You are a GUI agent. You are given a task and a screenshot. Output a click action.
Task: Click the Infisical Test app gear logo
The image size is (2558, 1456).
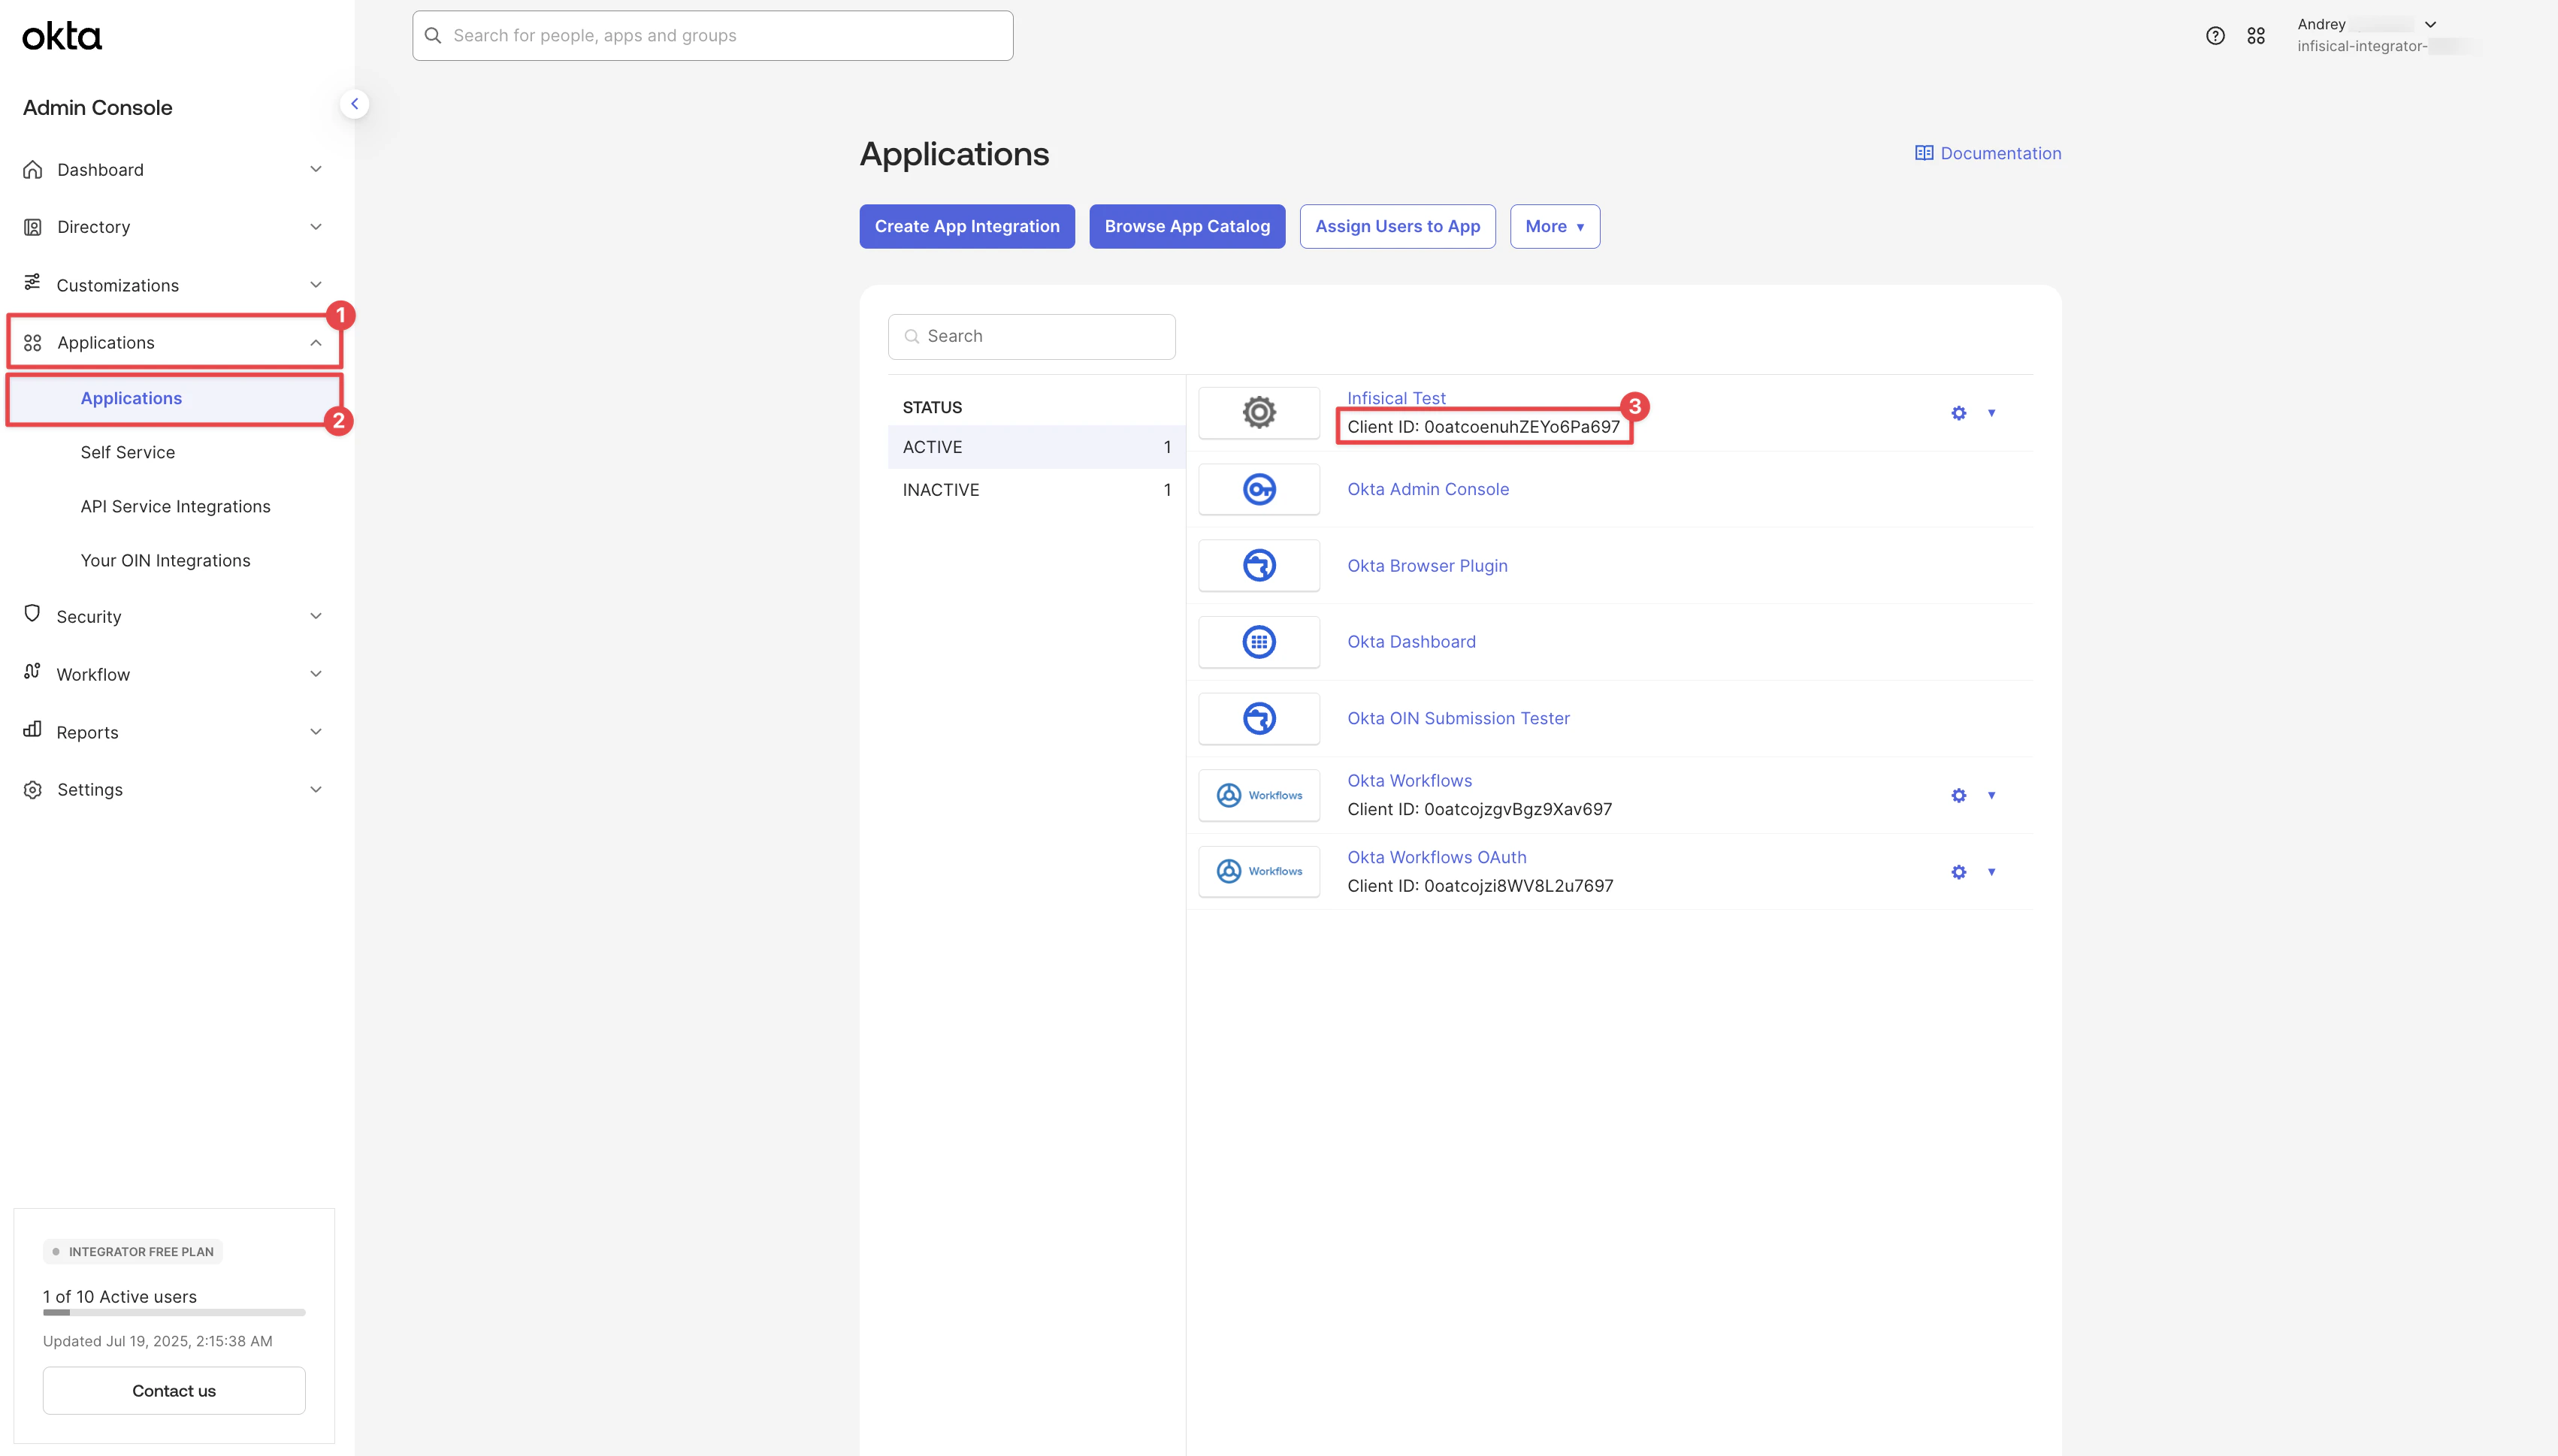pyautogui.click(x=1259, y=412)
